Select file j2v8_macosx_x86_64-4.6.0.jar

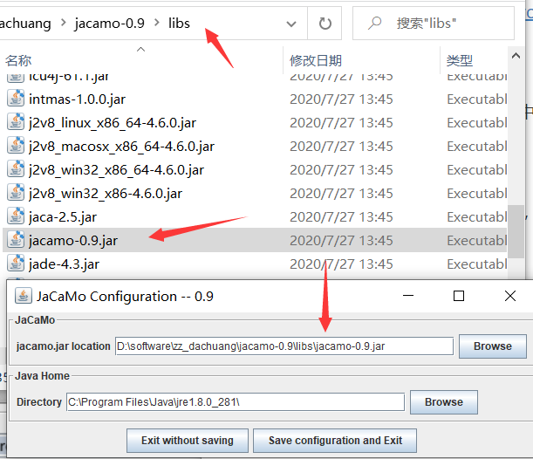pyautogui.click(x=122, y=147)
